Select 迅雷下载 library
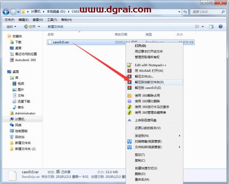The image size is (229, 184). [x=21, y=101]
